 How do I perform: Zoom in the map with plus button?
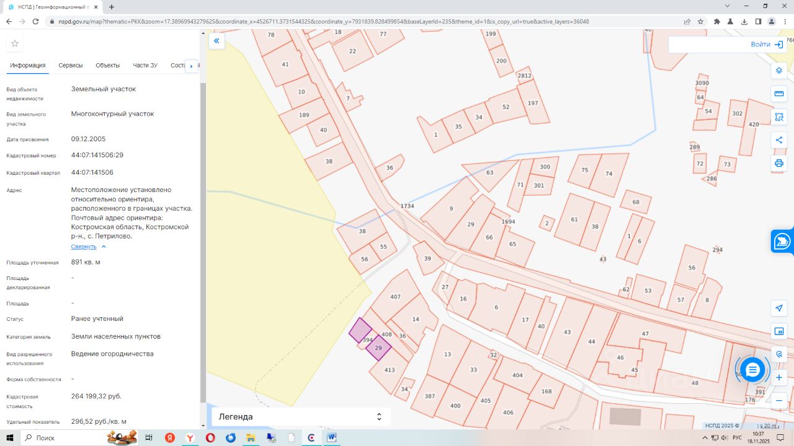[x=779, y=377]
